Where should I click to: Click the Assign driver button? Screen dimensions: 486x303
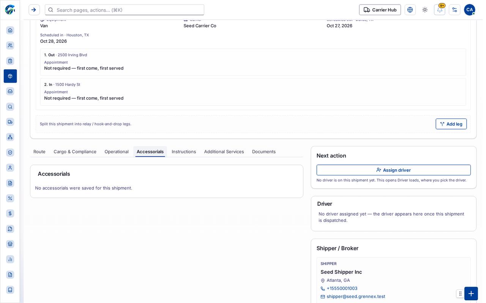click(394, 170)
